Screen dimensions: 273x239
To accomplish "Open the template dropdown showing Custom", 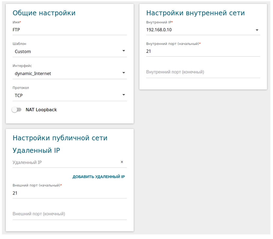I will click(65, 52).
